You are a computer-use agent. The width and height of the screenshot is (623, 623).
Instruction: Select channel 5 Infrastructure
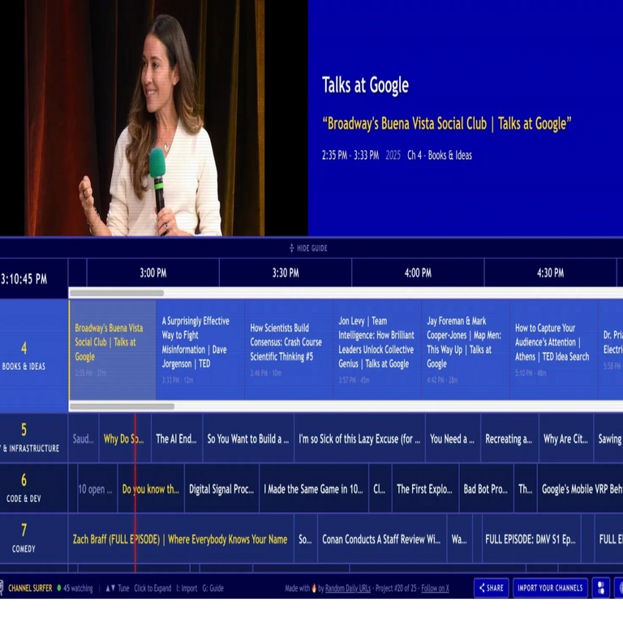pyautogui.click(x=34, y=438)
